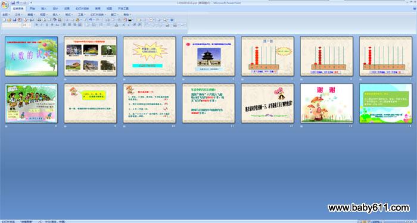Switch to the 设计 ribbon tab
The width and height of the screenshot is (417, 223).
[55, 8]
